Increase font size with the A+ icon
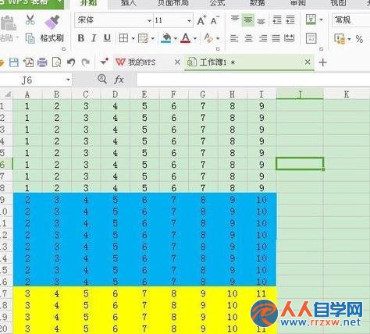 [201, 20]
